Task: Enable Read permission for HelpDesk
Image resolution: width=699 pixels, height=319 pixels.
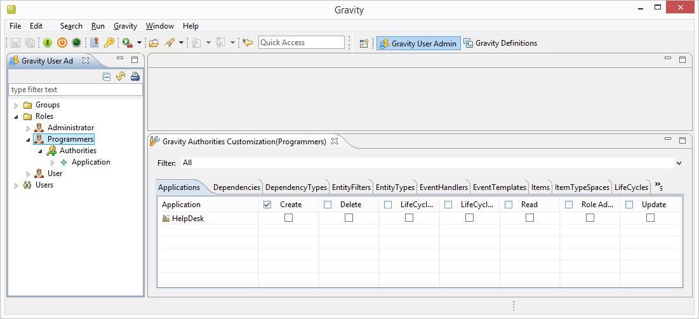Action: click(529, 218)
